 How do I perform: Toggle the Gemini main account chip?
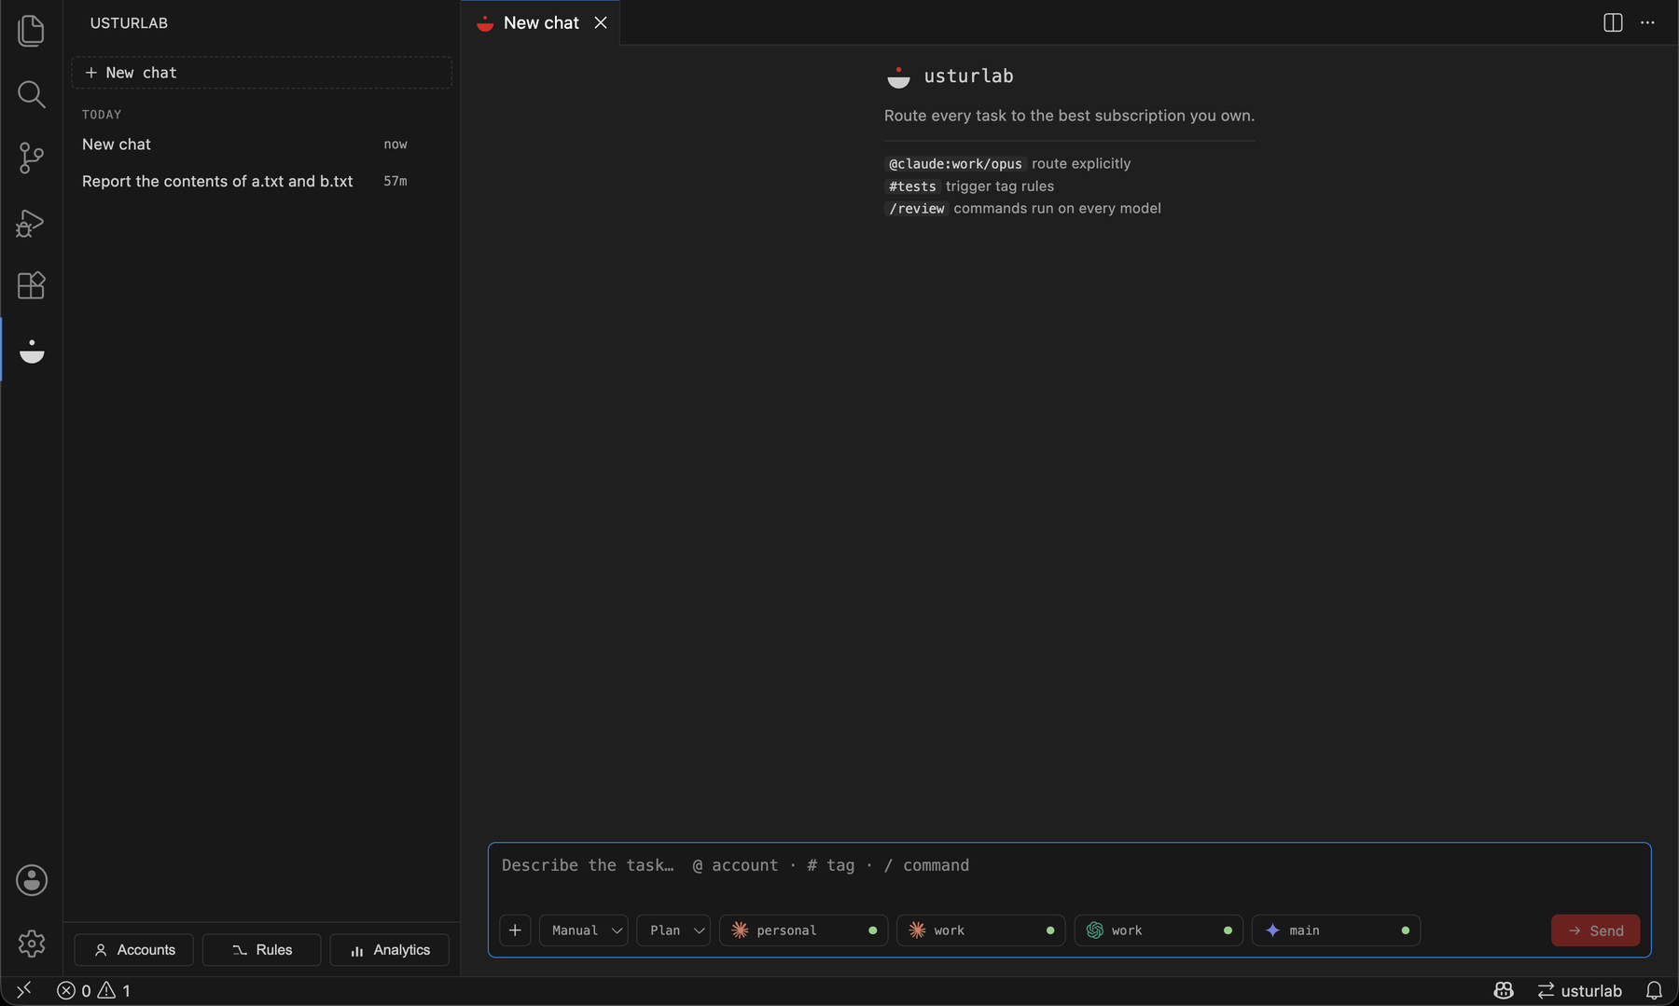coord(1336,930)
